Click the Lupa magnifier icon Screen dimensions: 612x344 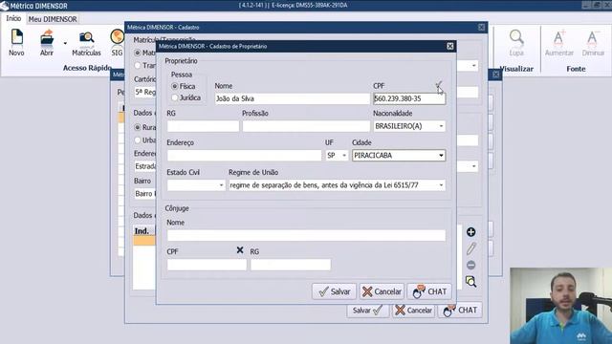click(x=516, y=37)
